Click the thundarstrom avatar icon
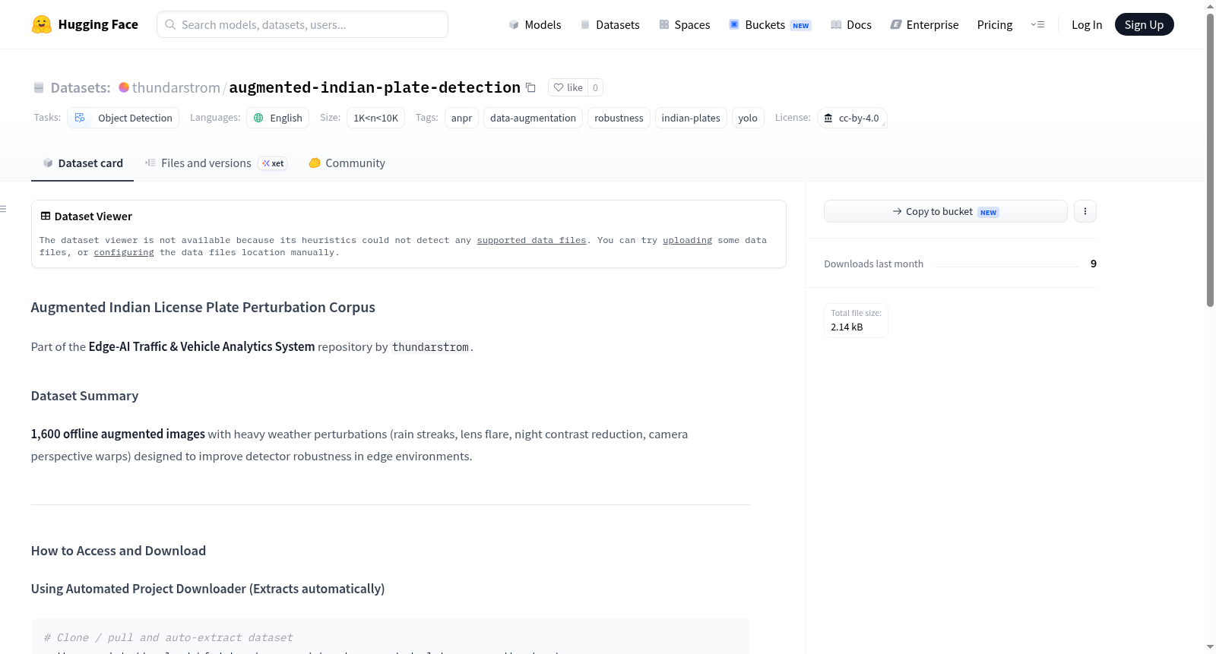This screenshot has height=654, width=1216. 124,87
